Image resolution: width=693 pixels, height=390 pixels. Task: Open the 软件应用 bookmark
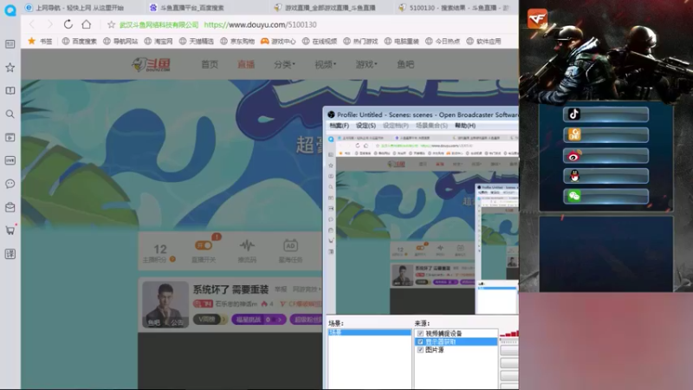[483, 41]
